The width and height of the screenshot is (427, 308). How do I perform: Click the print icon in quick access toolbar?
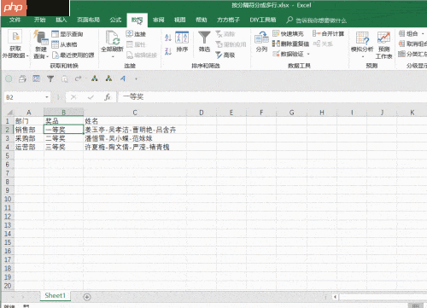coord(22,78)
